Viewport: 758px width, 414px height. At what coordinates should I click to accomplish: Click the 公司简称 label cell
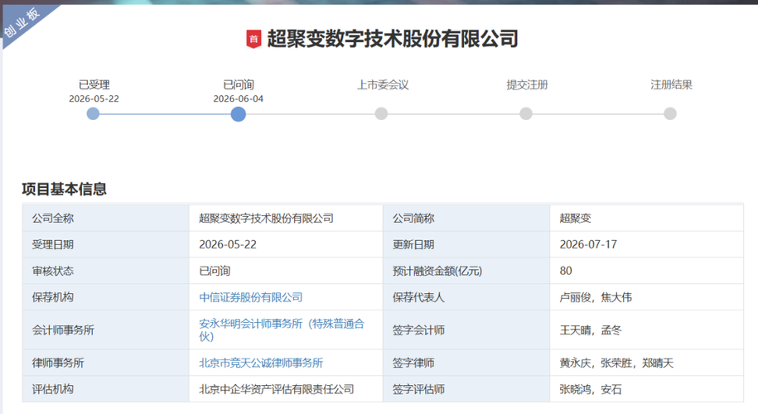coord(466,218)
